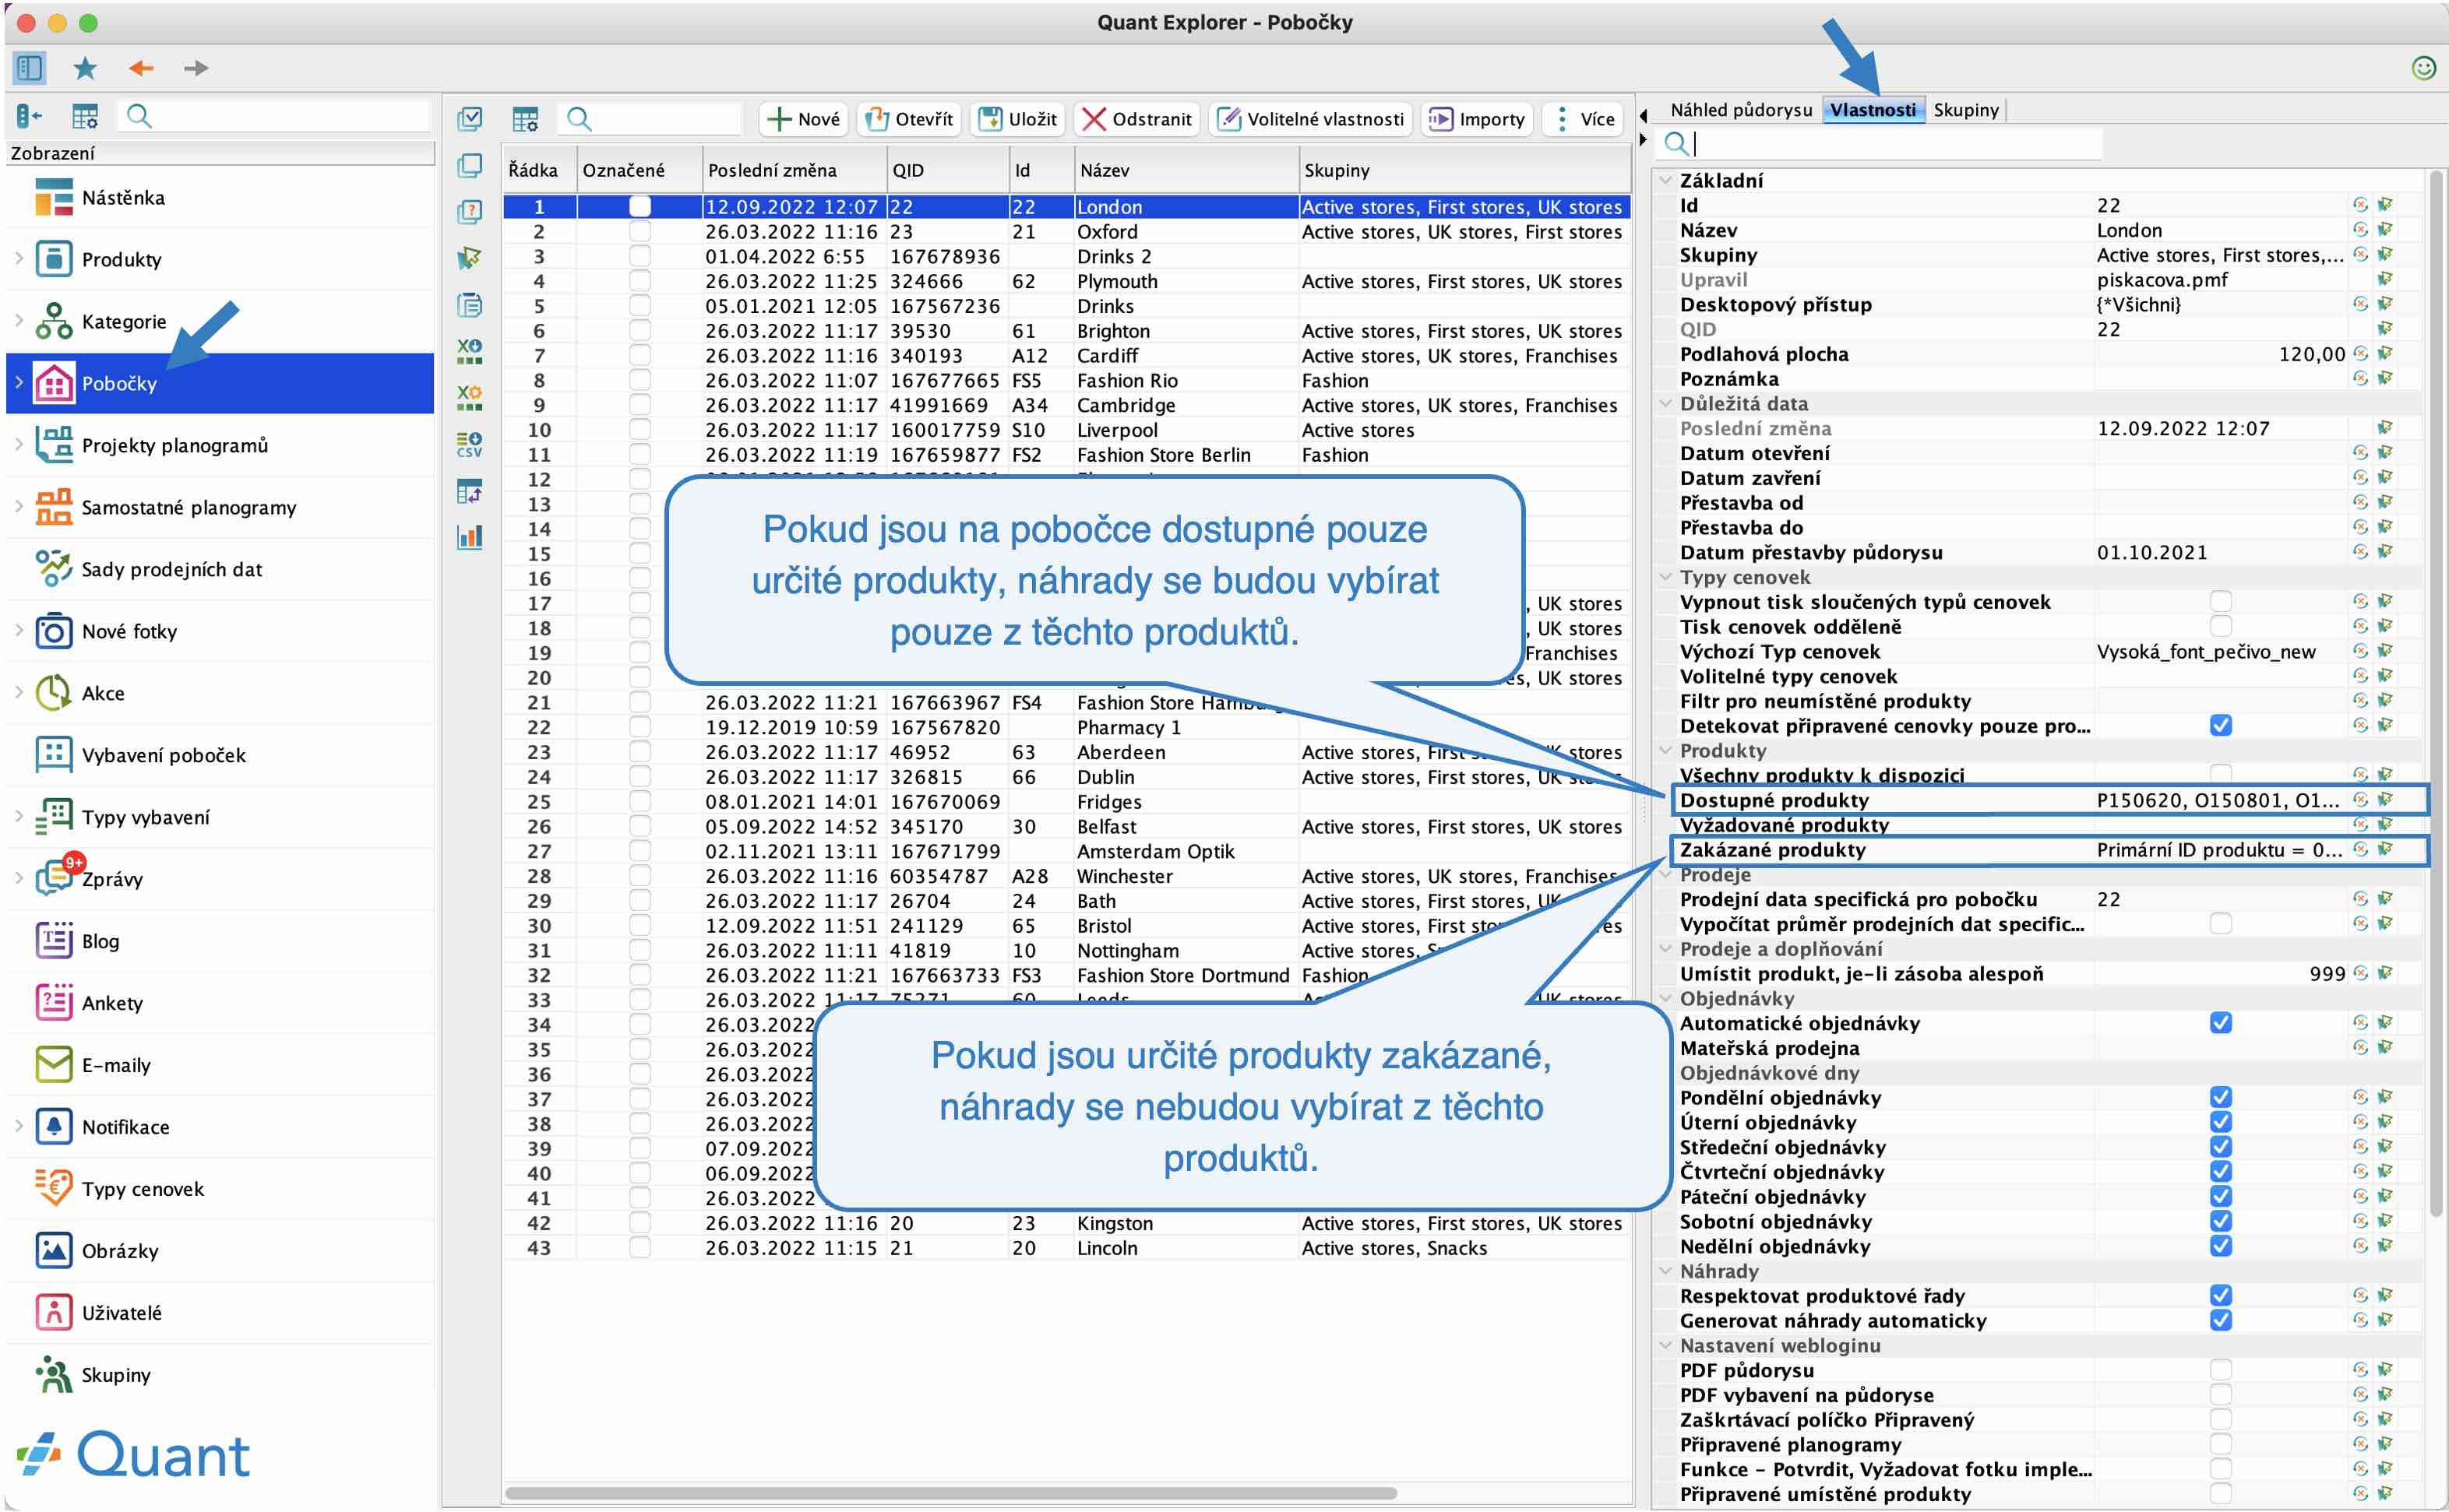The height and width of the screenshot is (1512, 2449).
Task: Open the Akce icon
Action: (53, 693)
